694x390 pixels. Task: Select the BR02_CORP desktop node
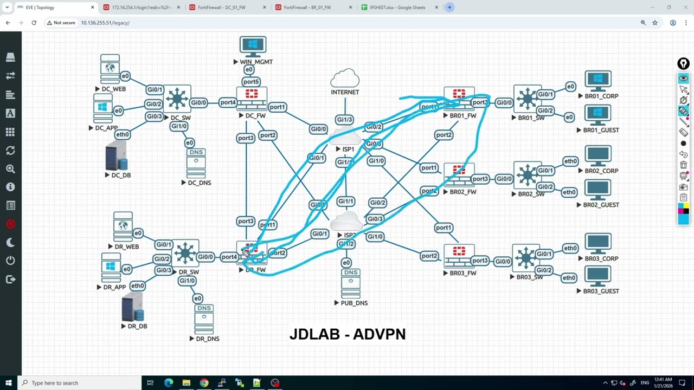(x=597, y=156)
